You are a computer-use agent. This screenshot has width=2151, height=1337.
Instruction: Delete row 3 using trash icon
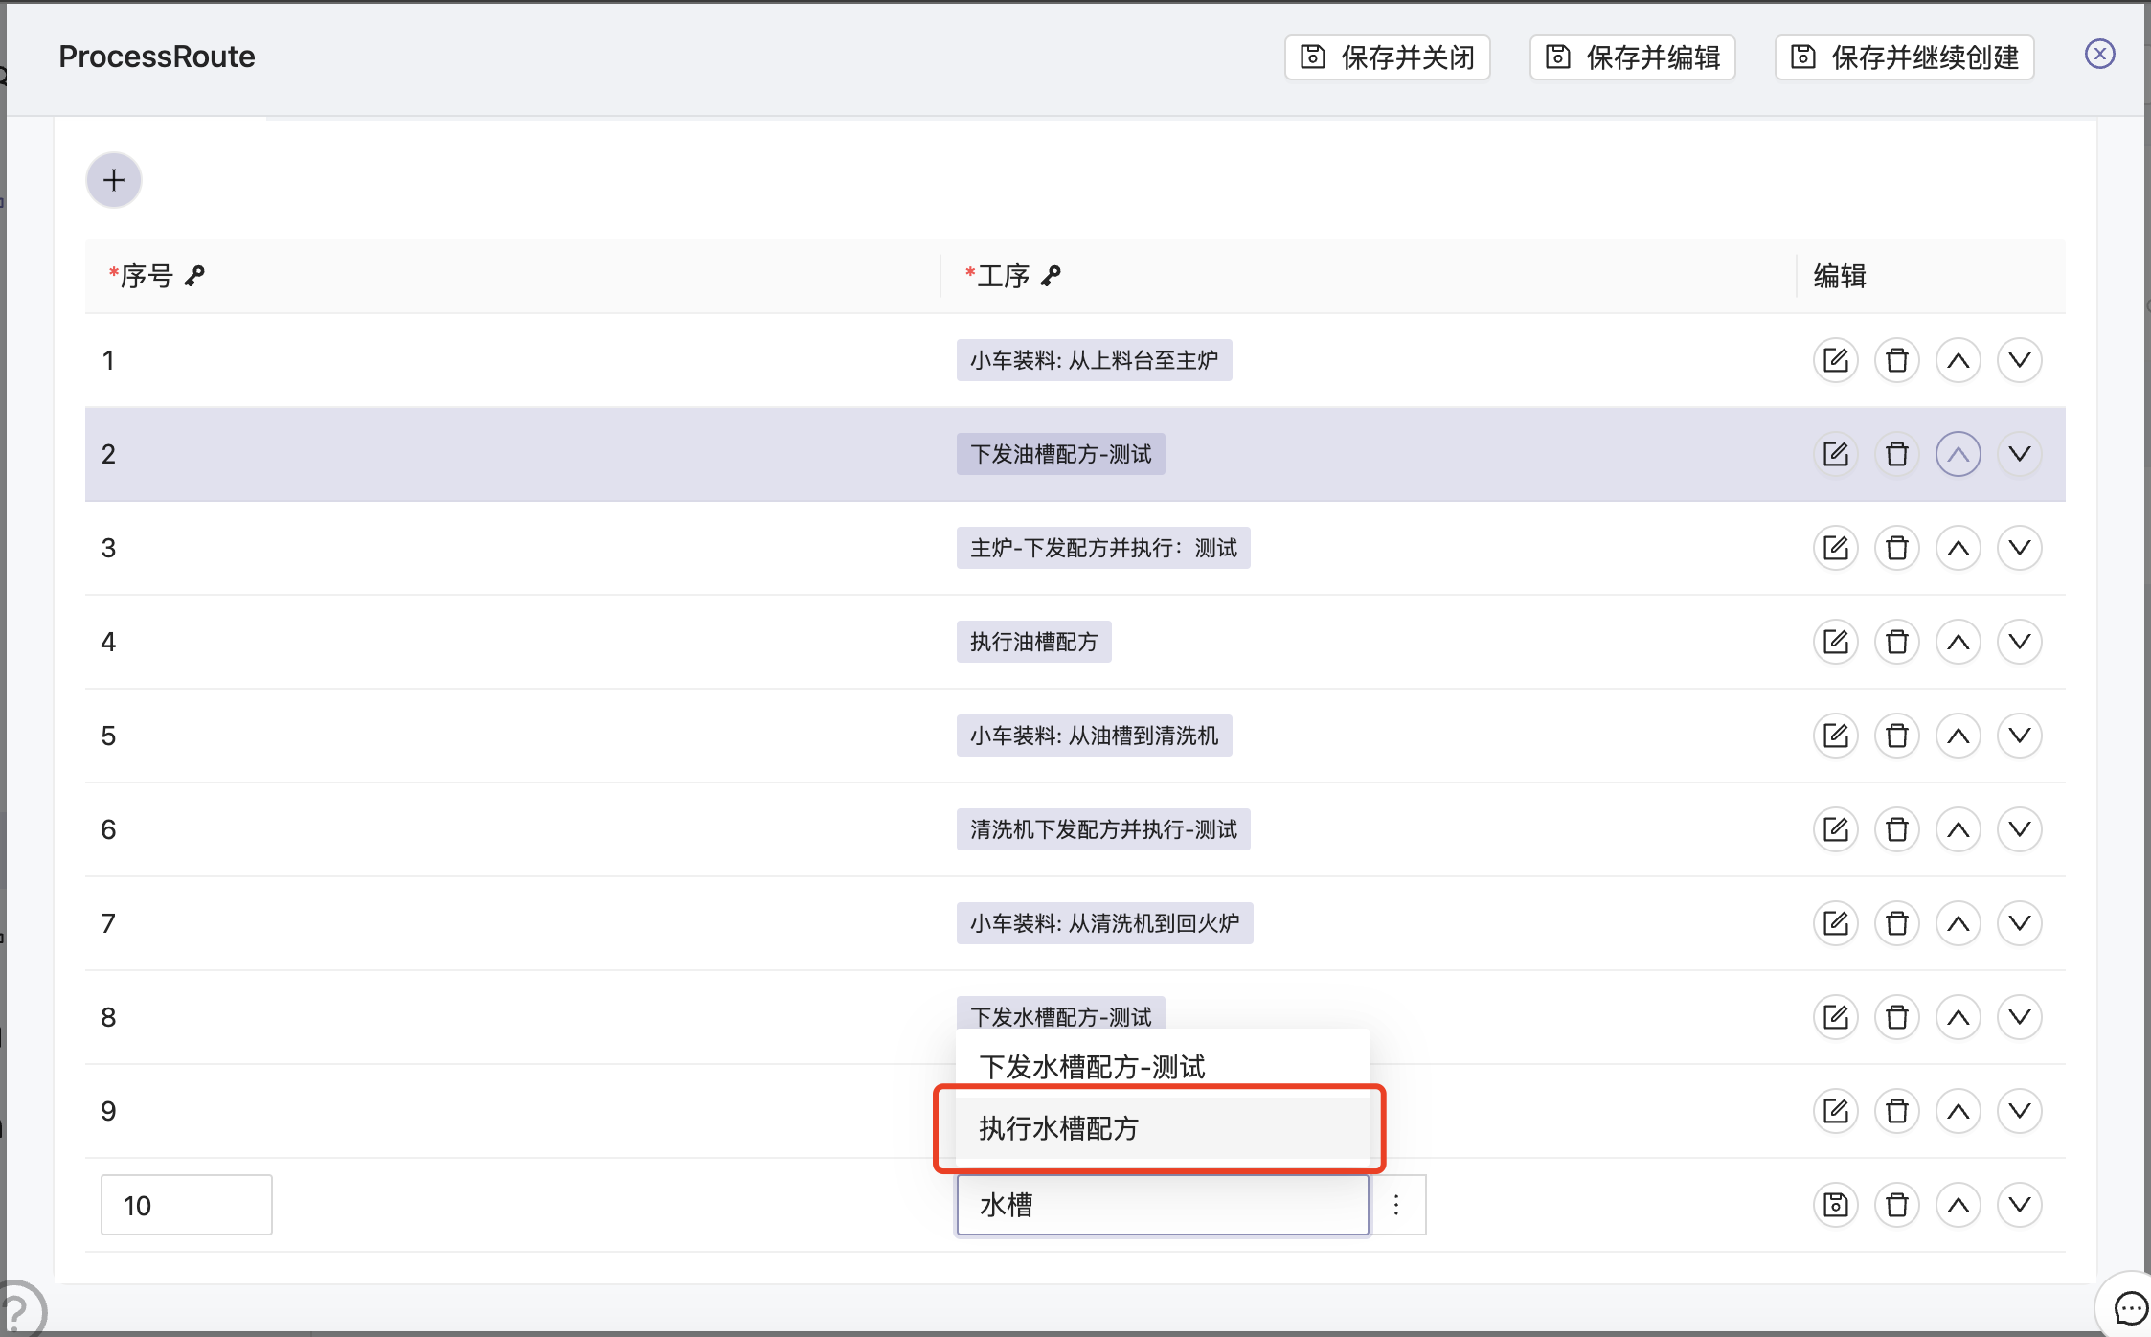pos(1896,548)
